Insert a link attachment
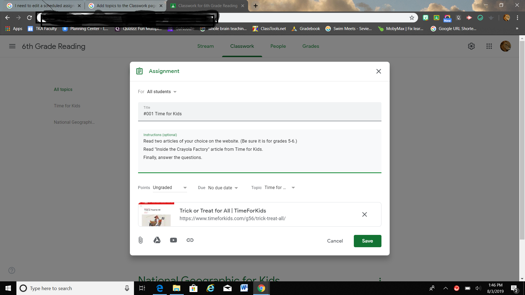 (190, 240)
